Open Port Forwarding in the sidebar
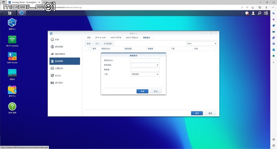Viewport: 277px width, 149px height. 65,54
